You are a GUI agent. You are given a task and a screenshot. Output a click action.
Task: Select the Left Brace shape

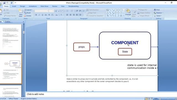[116, 16]
